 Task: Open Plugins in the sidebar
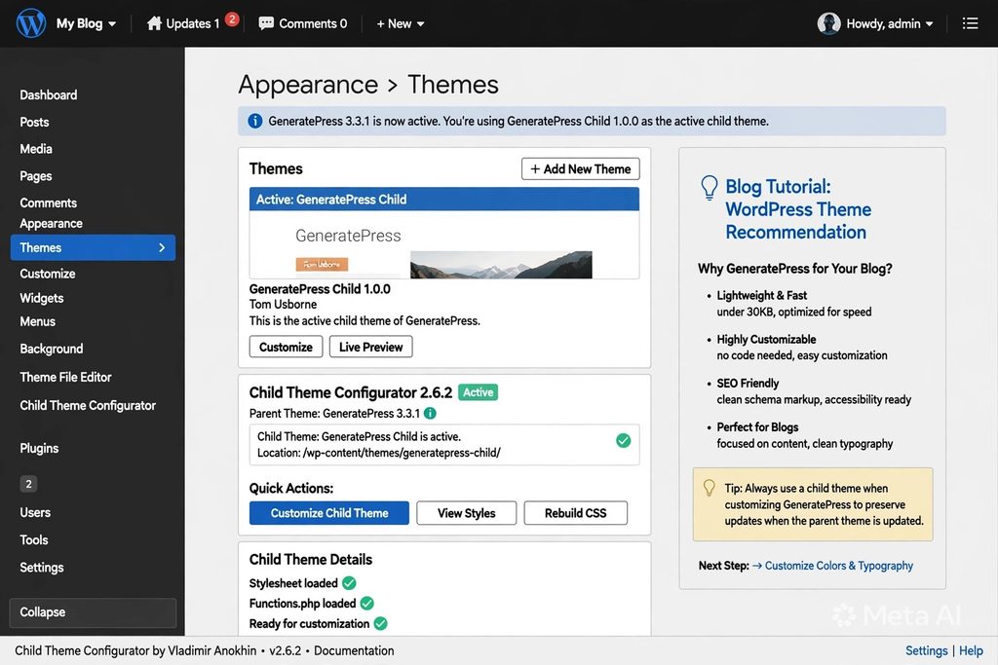pyautogui.click(x=39, y=448)
